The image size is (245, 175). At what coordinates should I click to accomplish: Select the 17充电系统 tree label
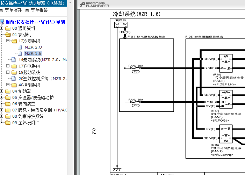pos(29,66)
